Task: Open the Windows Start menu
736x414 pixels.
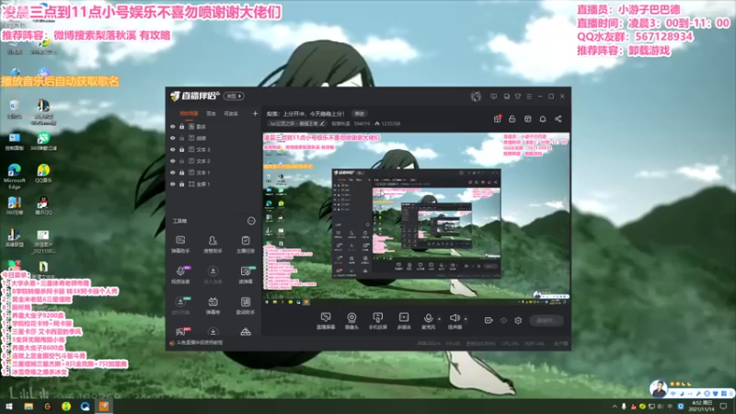Action: pos(9,407)
